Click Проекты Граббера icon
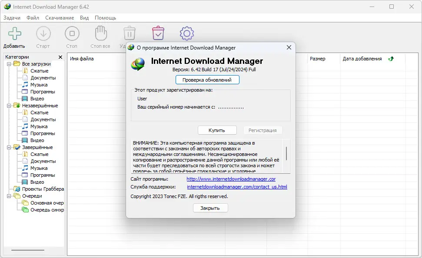Viewport: 422px width, 258px height. [x=17, y=189]
